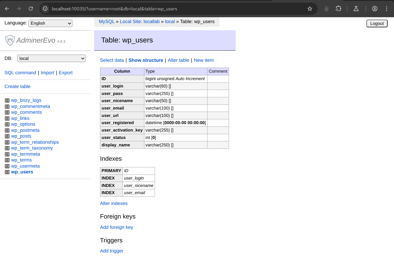394x258 pixels.
Task: Open the browser three-dot menu
Action: (386, 9)
